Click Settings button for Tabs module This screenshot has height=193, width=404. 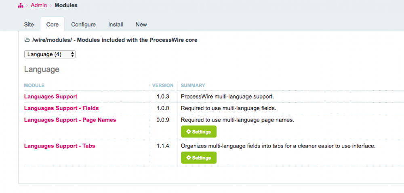198,158
